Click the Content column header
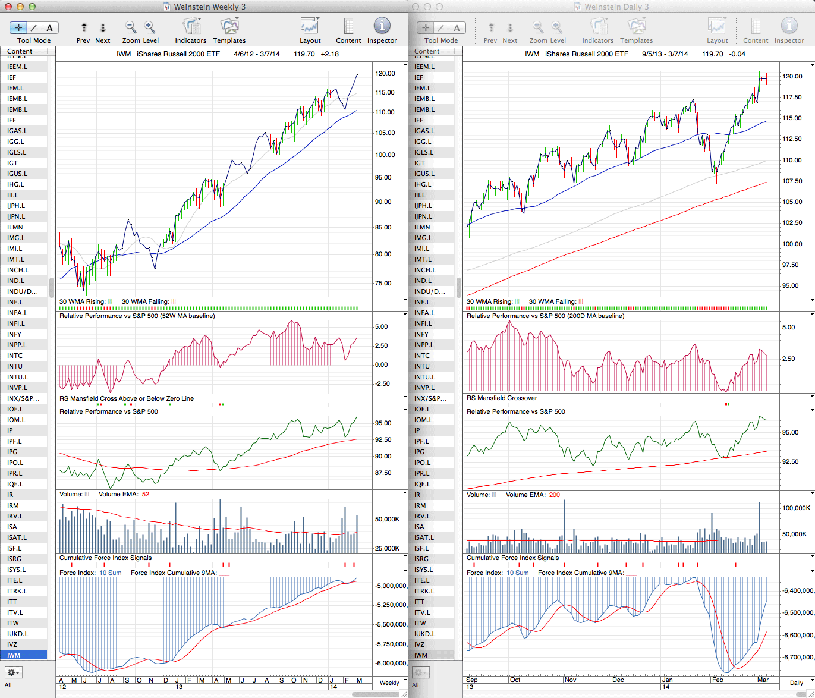The height and width of the screenshot is (698, 815). pos(20,51)
